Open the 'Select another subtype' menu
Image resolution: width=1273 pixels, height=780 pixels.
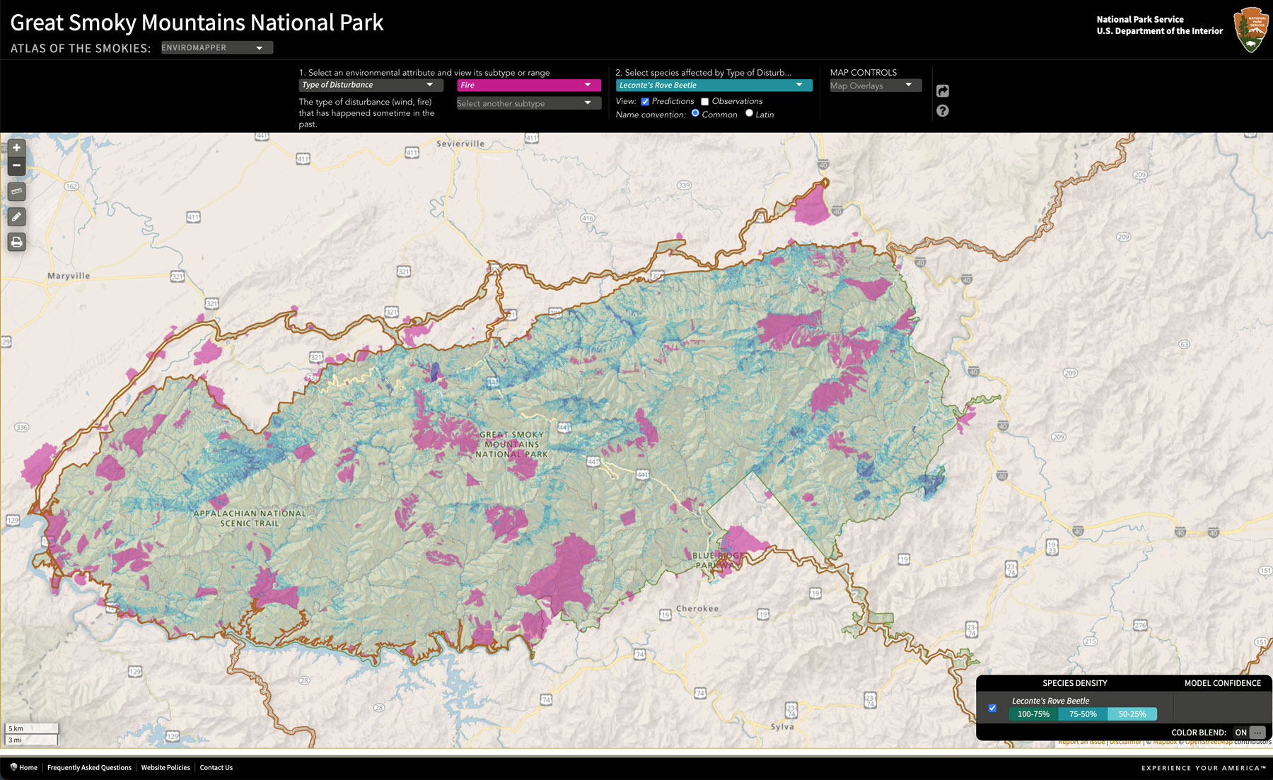[528, 103]
